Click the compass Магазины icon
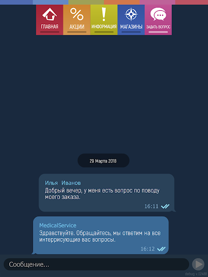 [x=131, y=14]
